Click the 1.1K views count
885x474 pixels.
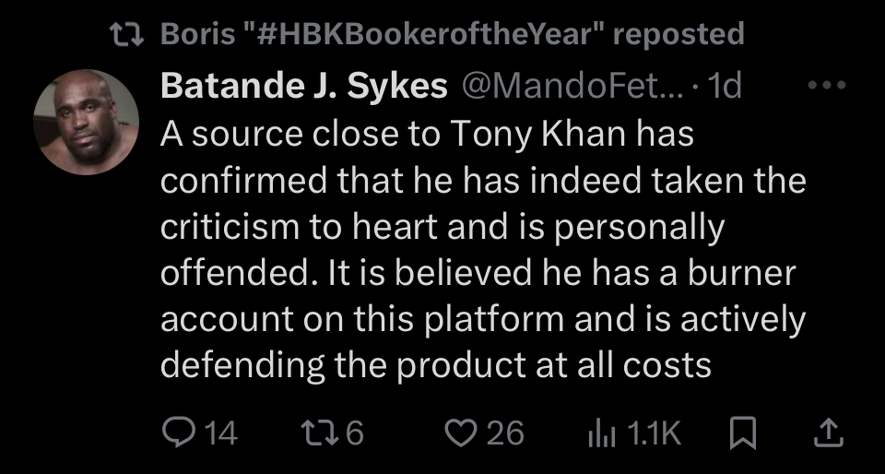[653, 433]
